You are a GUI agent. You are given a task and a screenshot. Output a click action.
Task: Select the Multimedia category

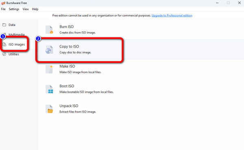point(17,35)
